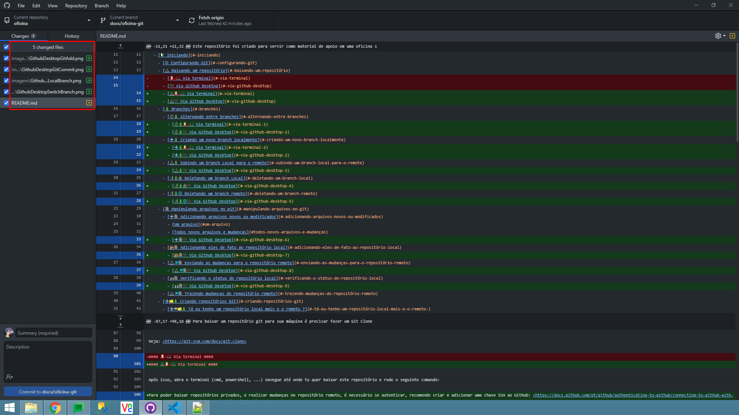Click the current repository icon
The image size is (739, 415).
(7, 20)
